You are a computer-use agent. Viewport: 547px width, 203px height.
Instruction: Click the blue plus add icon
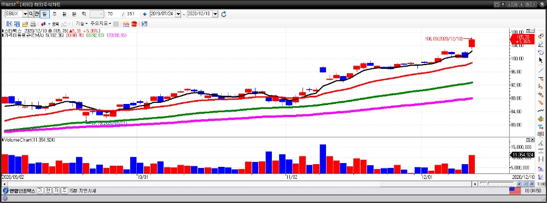(x=144, y=14)
